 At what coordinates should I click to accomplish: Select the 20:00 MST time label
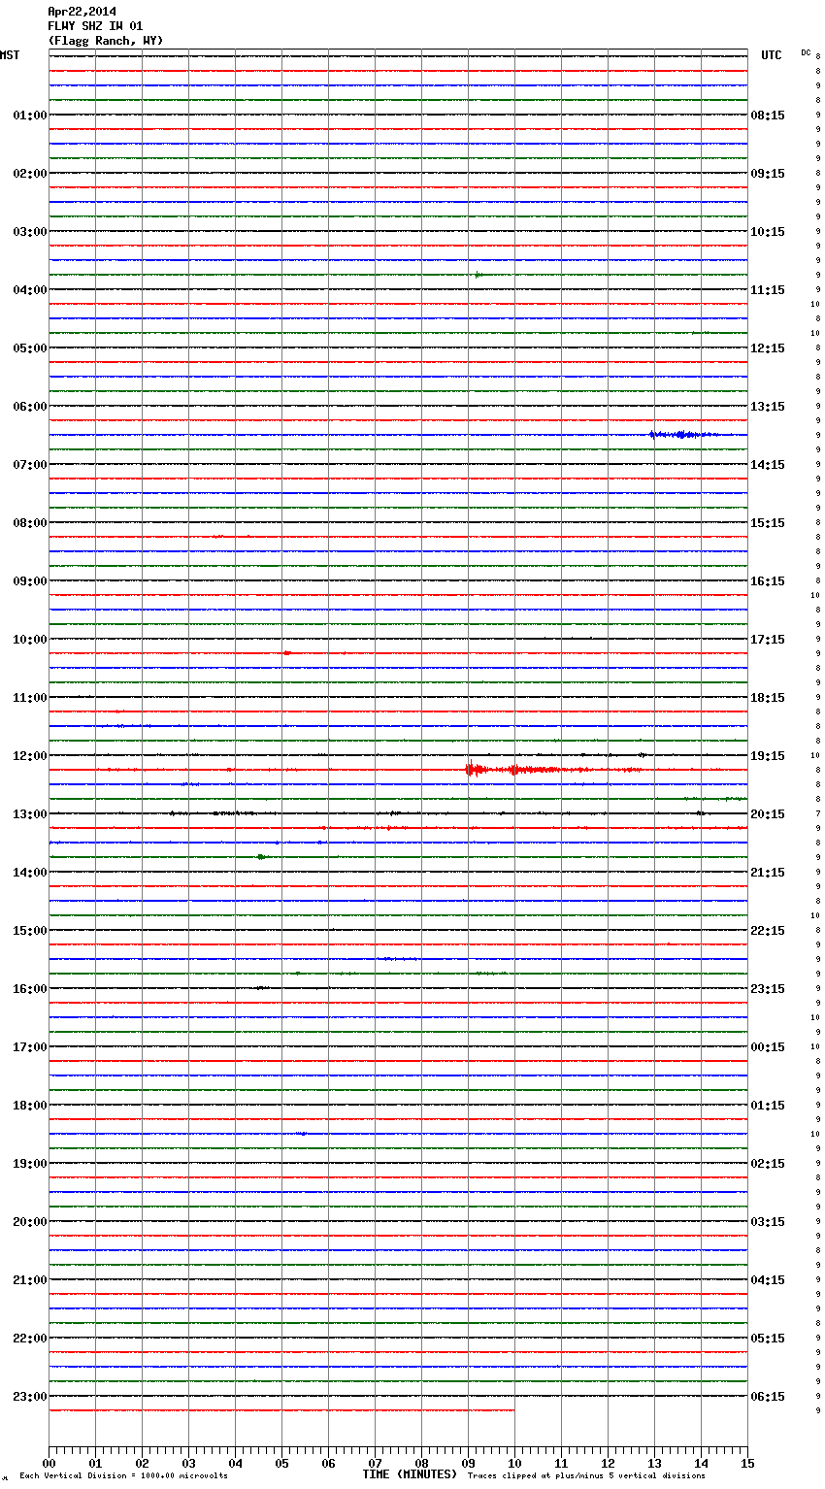30,1222
